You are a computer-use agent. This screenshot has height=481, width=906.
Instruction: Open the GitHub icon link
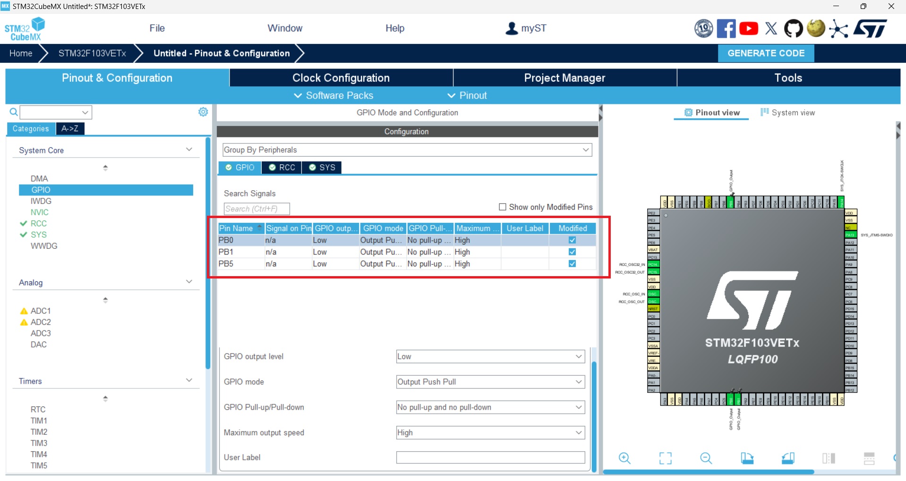point(793,28)
